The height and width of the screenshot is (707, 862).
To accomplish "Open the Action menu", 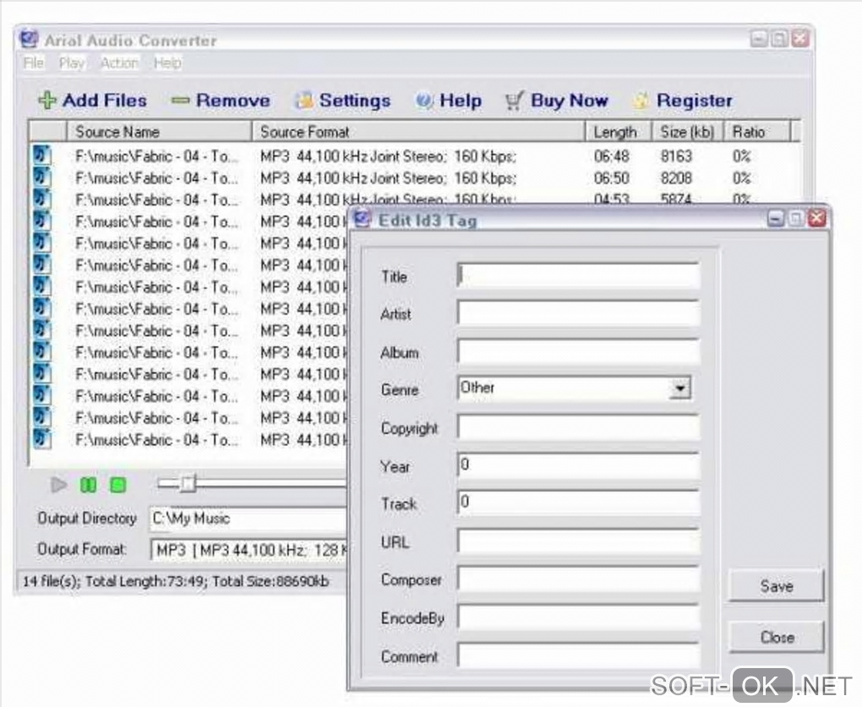I will [x=119, y=63].
